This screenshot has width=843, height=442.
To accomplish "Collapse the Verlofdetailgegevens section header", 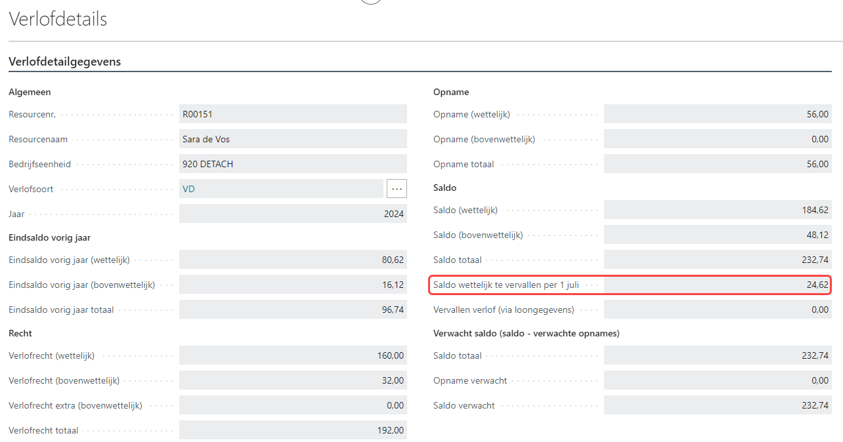I will (64, 62).
